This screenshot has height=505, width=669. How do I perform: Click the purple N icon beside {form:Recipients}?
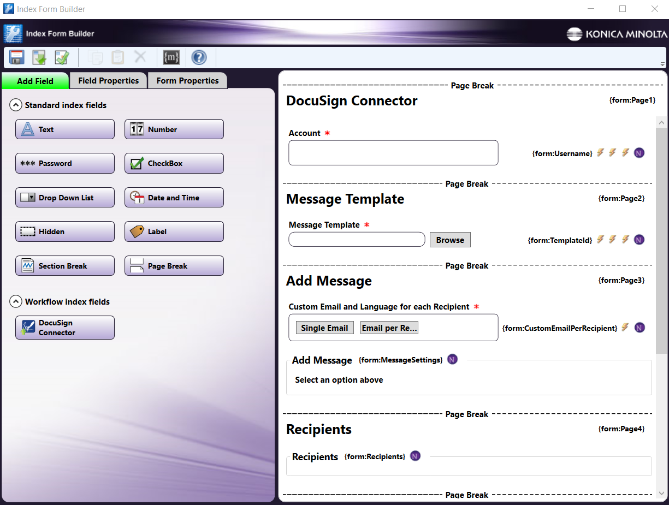coord(416,456)
